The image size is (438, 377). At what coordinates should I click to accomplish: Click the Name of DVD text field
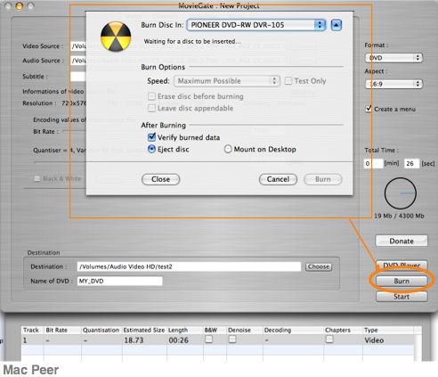coord(120,281)
